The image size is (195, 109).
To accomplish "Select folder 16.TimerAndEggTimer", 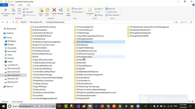I will tap(84, 27).
